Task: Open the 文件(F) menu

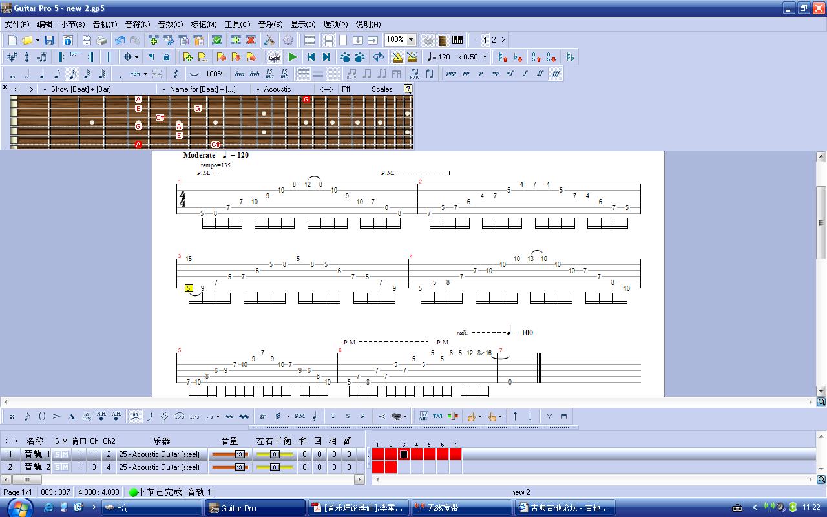Action: (17, 25)
